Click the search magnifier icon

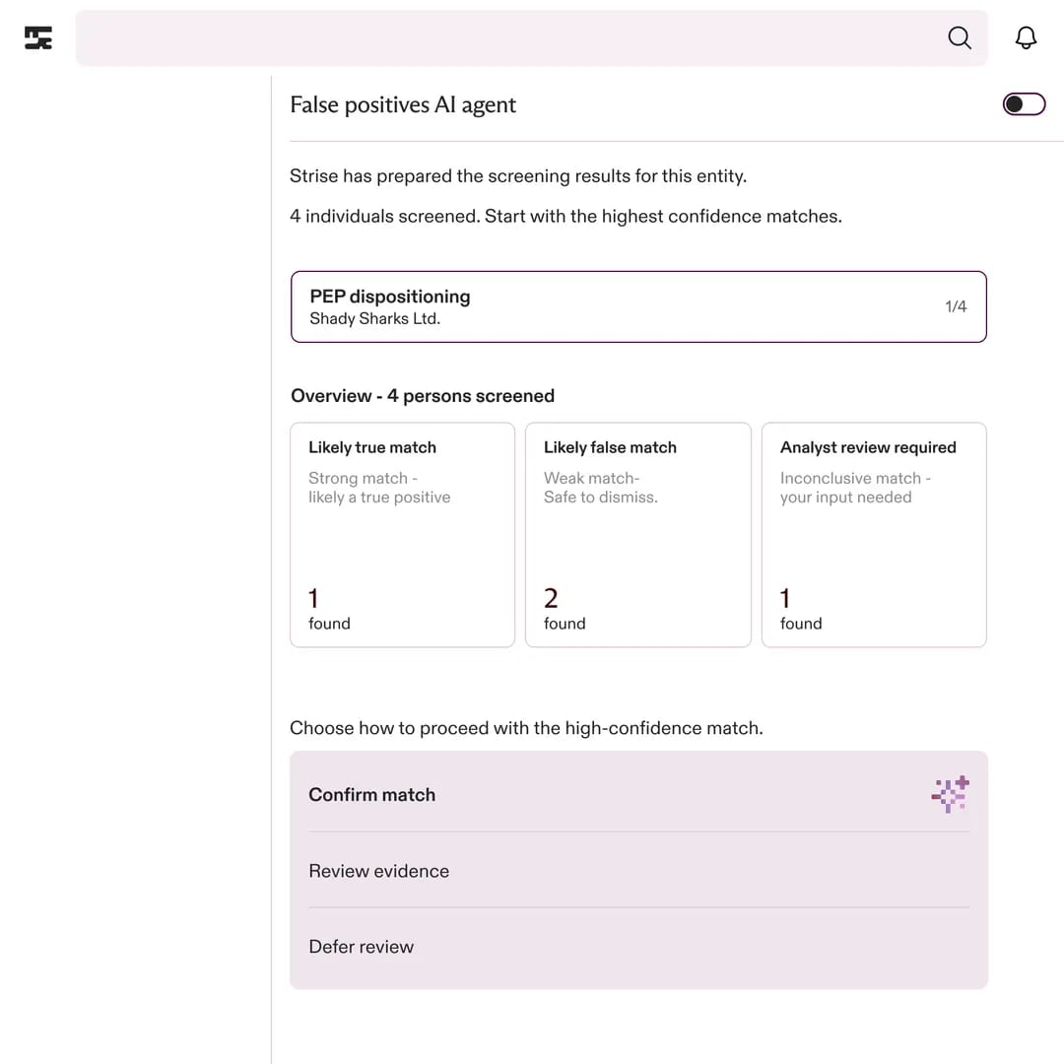tap(960, 38)
